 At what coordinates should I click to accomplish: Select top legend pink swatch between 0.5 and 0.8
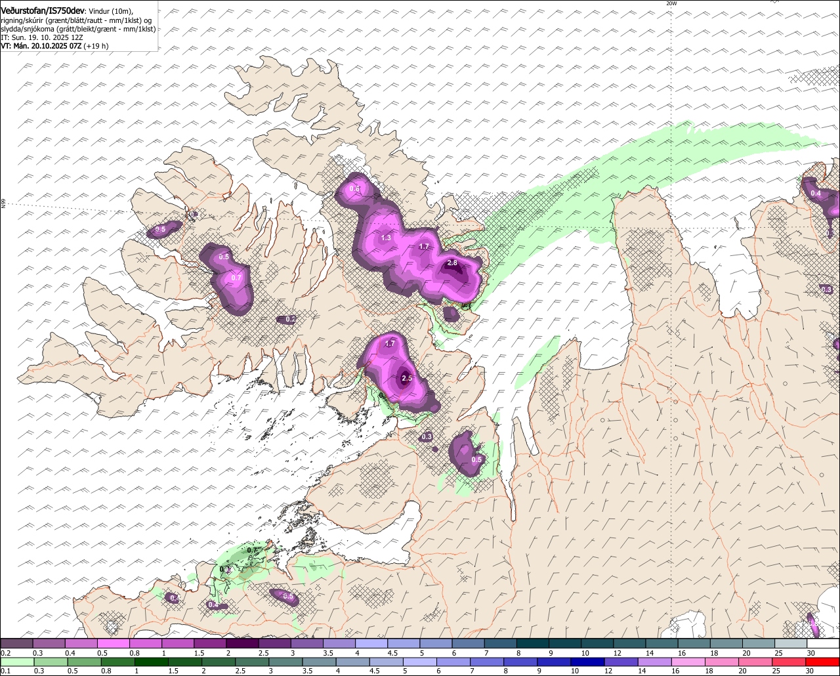[113, 643]
